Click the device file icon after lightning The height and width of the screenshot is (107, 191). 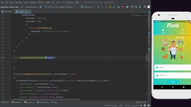click(x=114, y=7)
